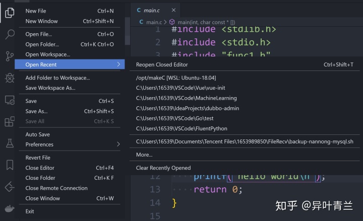Choose Close Folder
This screenshot has width=363, height=221.
(x=70, y=178)
